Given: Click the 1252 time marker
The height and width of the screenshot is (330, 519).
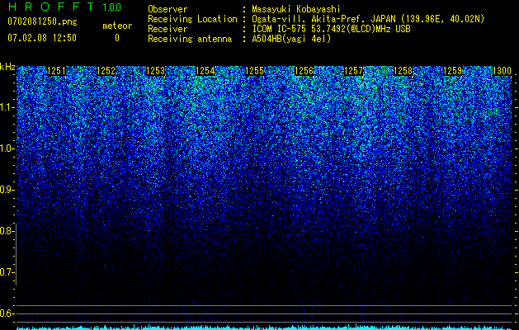Looking at the screenshot, I should pos(106,71).
